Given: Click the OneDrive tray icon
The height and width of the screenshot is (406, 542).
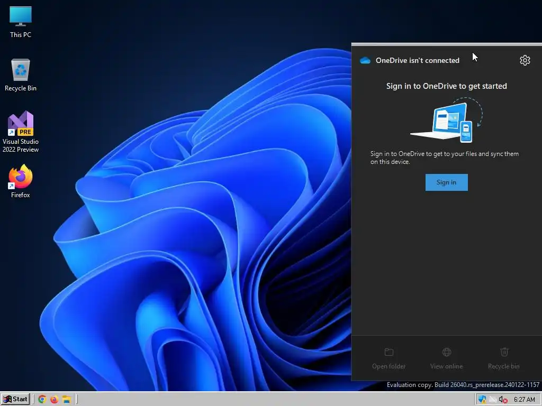Looking at the screenshot, I should click(x=493, y=400).
